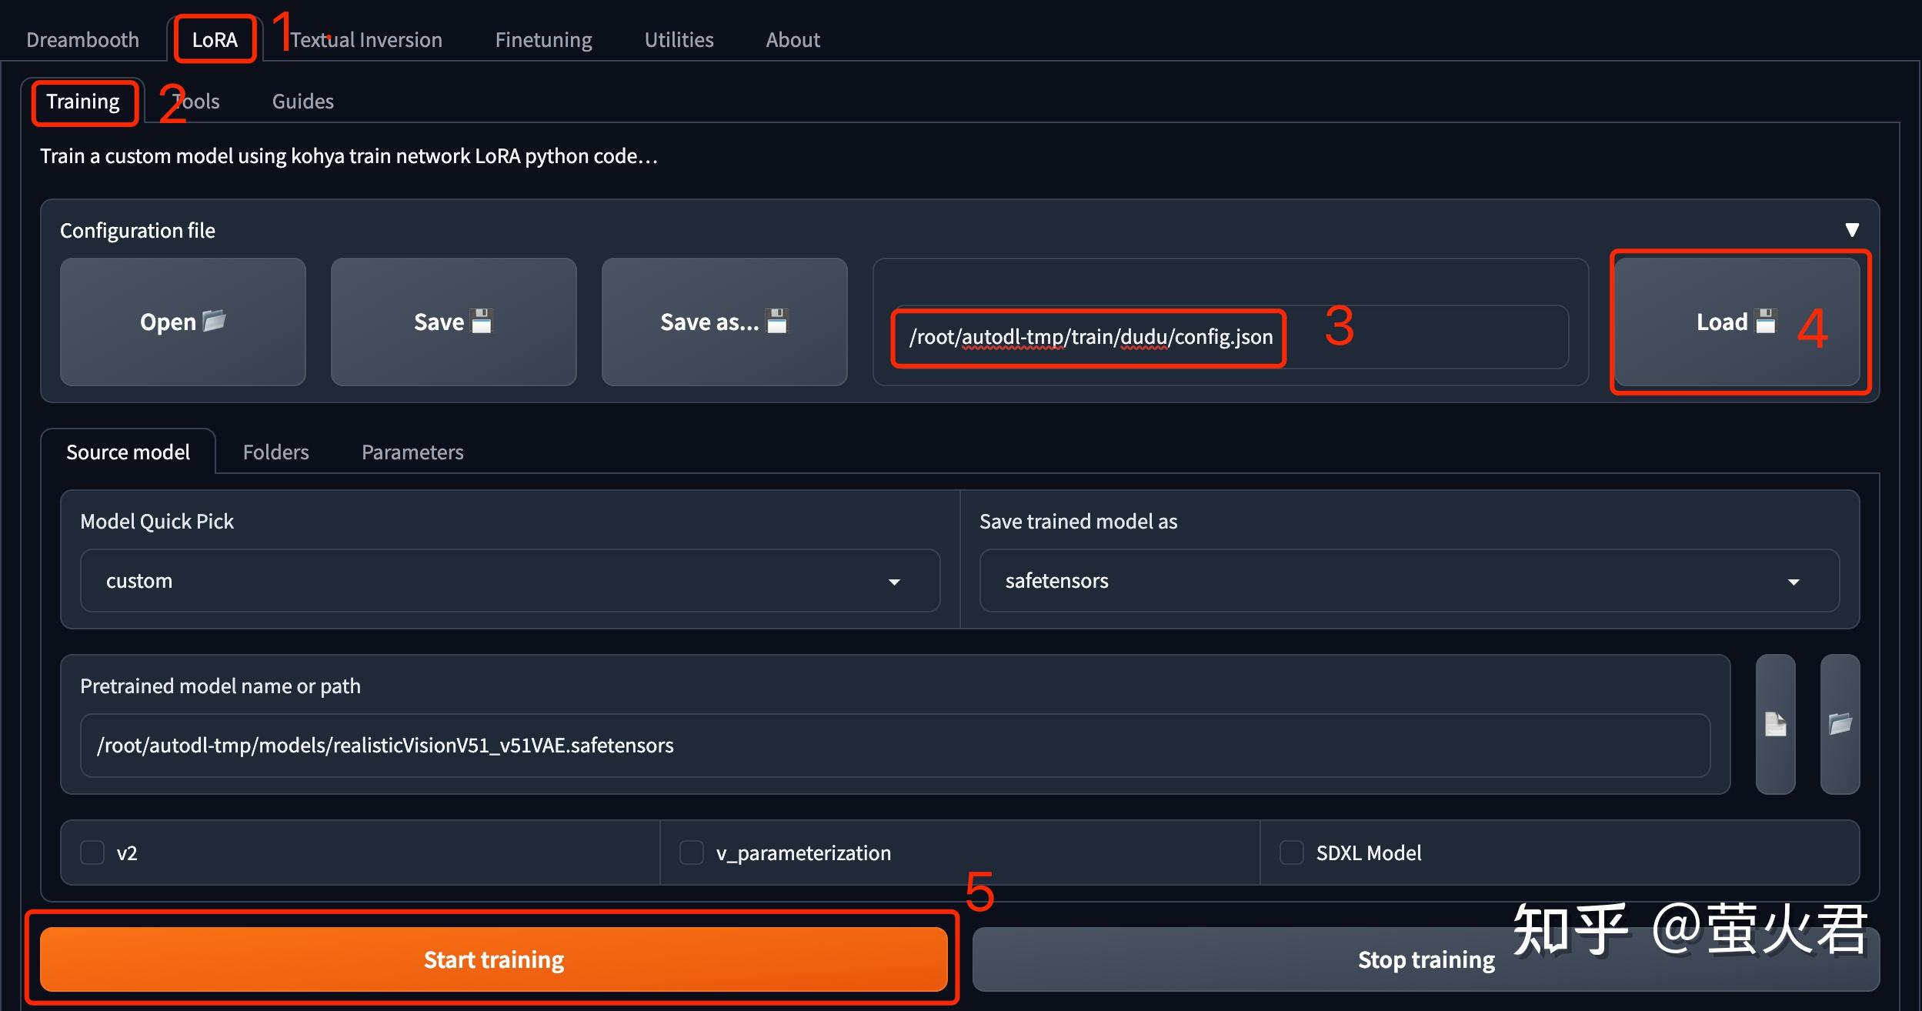Click the Save floppy disk button
Viewport: 1922px width, 1011px height.
[x=453, y=322]
